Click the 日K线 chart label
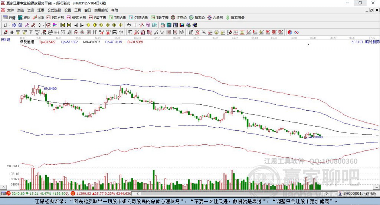The width and height of the screenshot is (380, 205). point(6,40)
